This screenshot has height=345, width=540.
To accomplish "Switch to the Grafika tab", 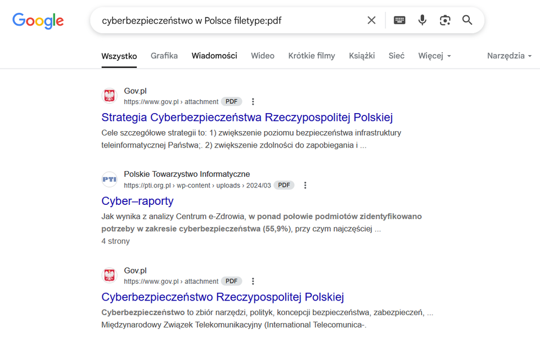I will tap(164, 56).
